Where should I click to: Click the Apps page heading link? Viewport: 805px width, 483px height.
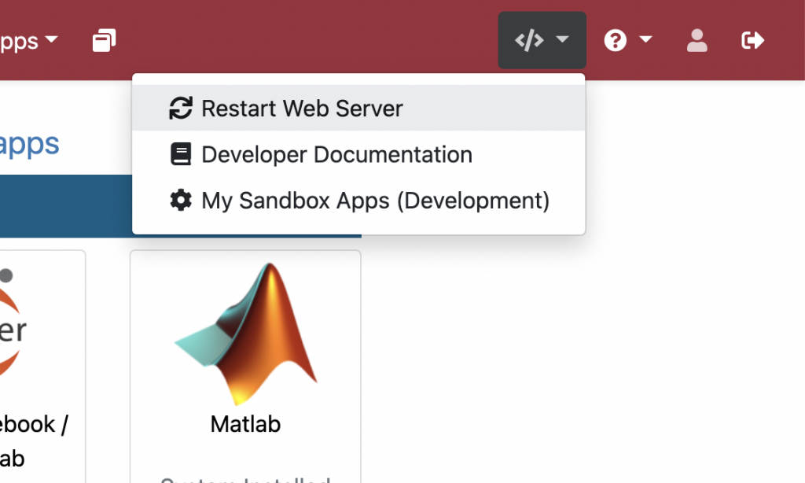[30, 144]
